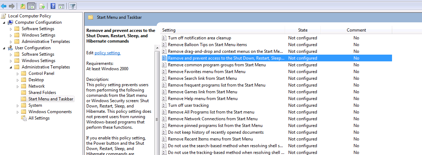422x155 pixels.
Task: Click No comment for Remove Search link row
Action: click(356, 78)
